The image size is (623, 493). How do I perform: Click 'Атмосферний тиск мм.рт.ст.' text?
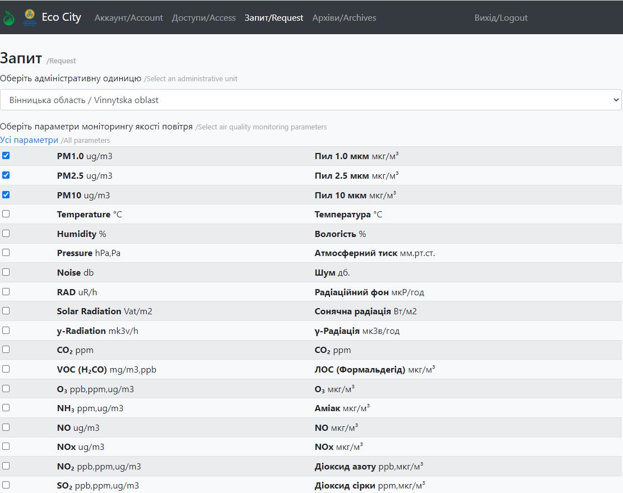[375, 253]
